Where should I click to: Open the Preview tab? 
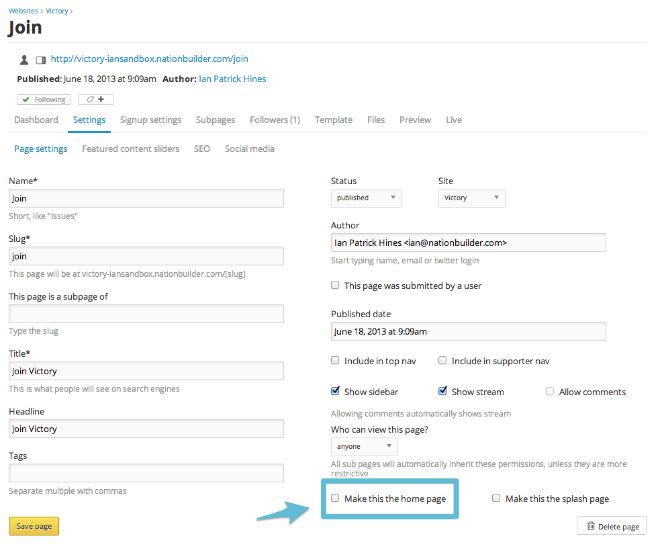(x=415, y=120)
